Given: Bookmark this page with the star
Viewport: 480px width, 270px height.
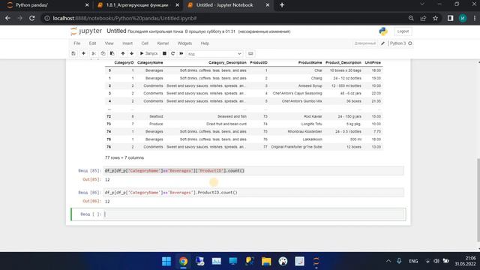Looking at the screenshot, I should [436, 18].
